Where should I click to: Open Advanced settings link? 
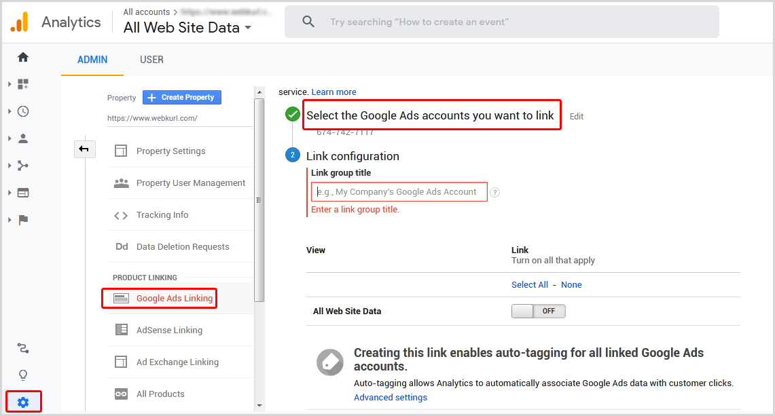point(391,397)
